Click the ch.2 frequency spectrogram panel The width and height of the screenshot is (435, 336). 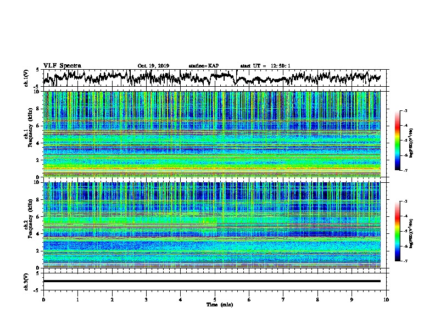pyautogui.click(x=212, y=225)
